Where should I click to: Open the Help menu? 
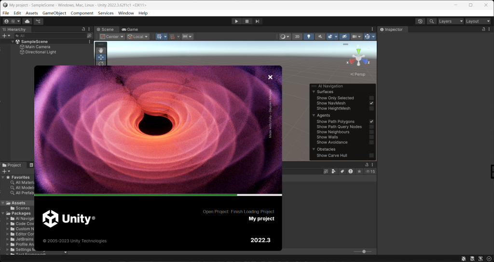143,13
